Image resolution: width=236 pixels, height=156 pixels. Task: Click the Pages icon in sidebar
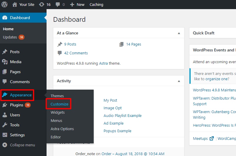(5, 72)
